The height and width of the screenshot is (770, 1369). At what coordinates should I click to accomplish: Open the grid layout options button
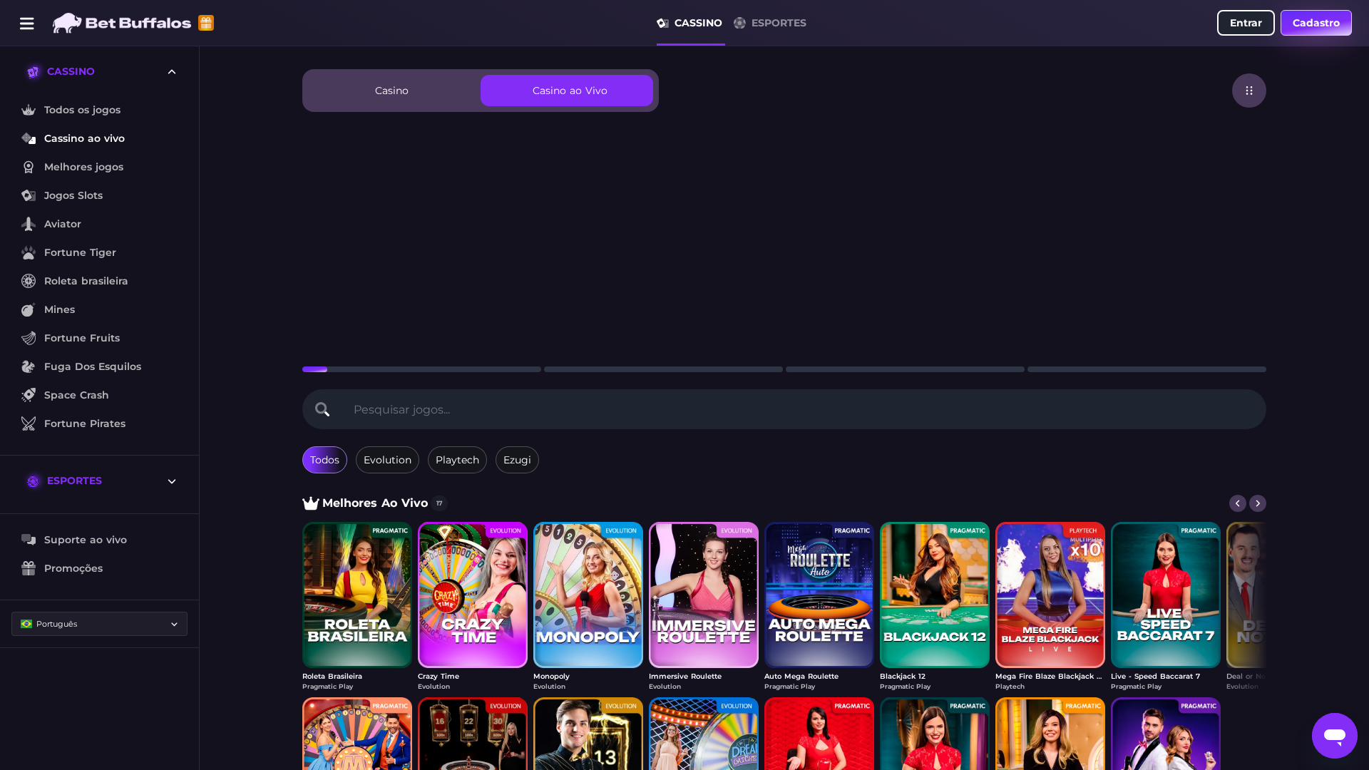click(1249, 91)
